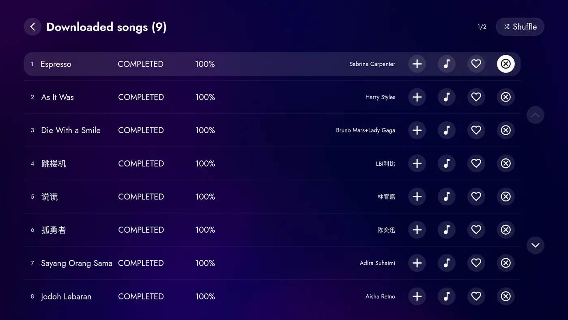Remove 说谎 by 林宥嘉 with X icon
Screen dimensions: 568x320
point(506,197)
